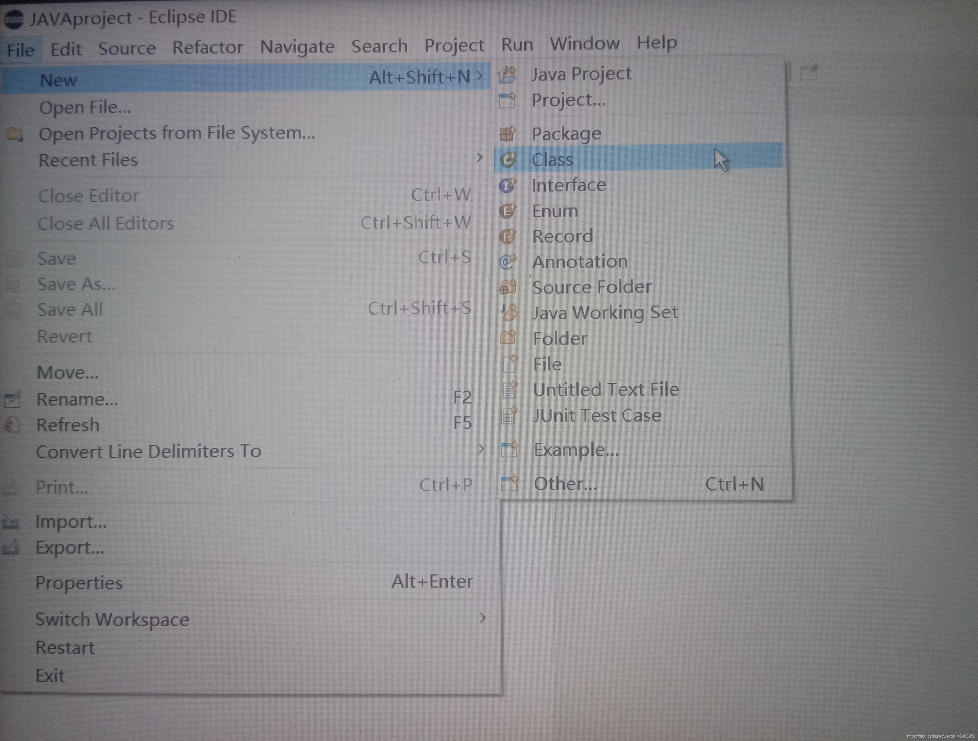
Task: Click the Project... wizard icon
Action: 507,100
